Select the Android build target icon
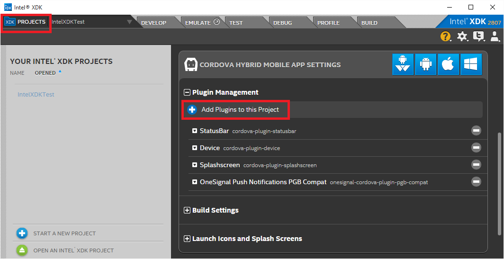Viewport: 504px width, 259px height. point(425,64)
